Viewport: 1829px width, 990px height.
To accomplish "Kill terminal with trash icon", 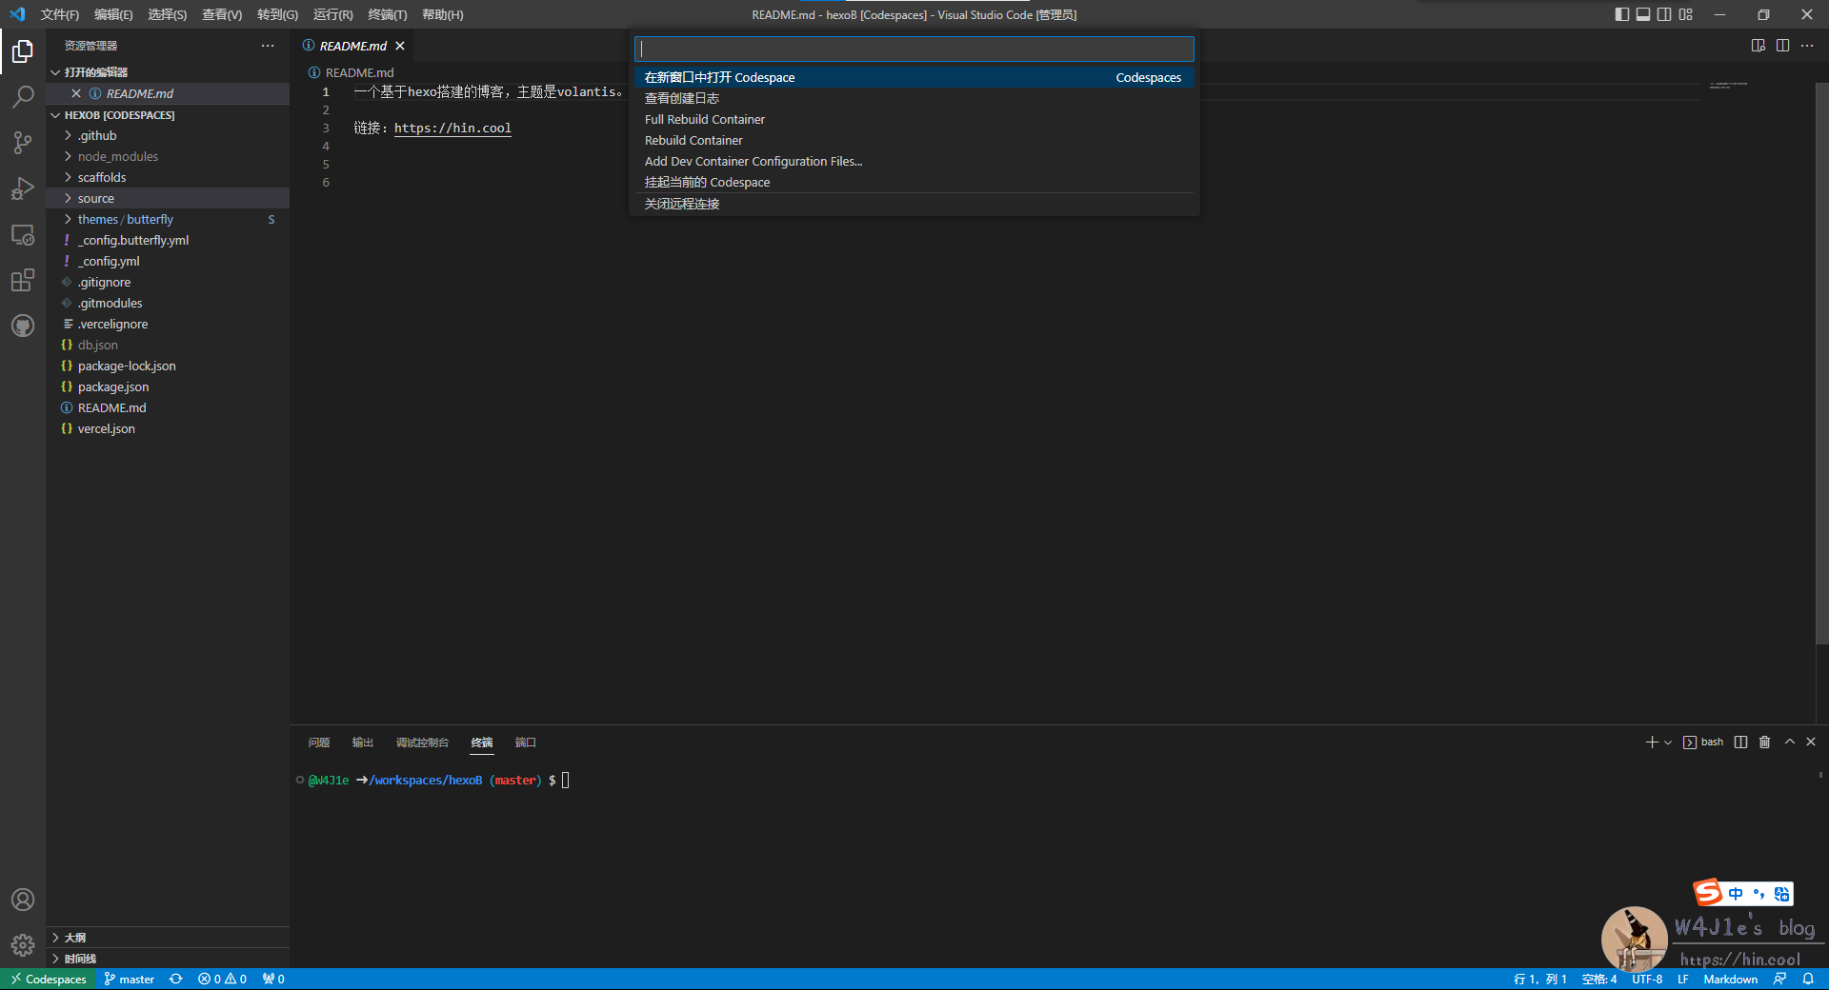I will pyautogui.click(x=1764, y=742).
